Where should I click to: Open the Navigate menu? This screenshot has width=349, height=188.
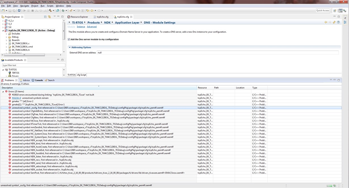click(x=25, y=6)
